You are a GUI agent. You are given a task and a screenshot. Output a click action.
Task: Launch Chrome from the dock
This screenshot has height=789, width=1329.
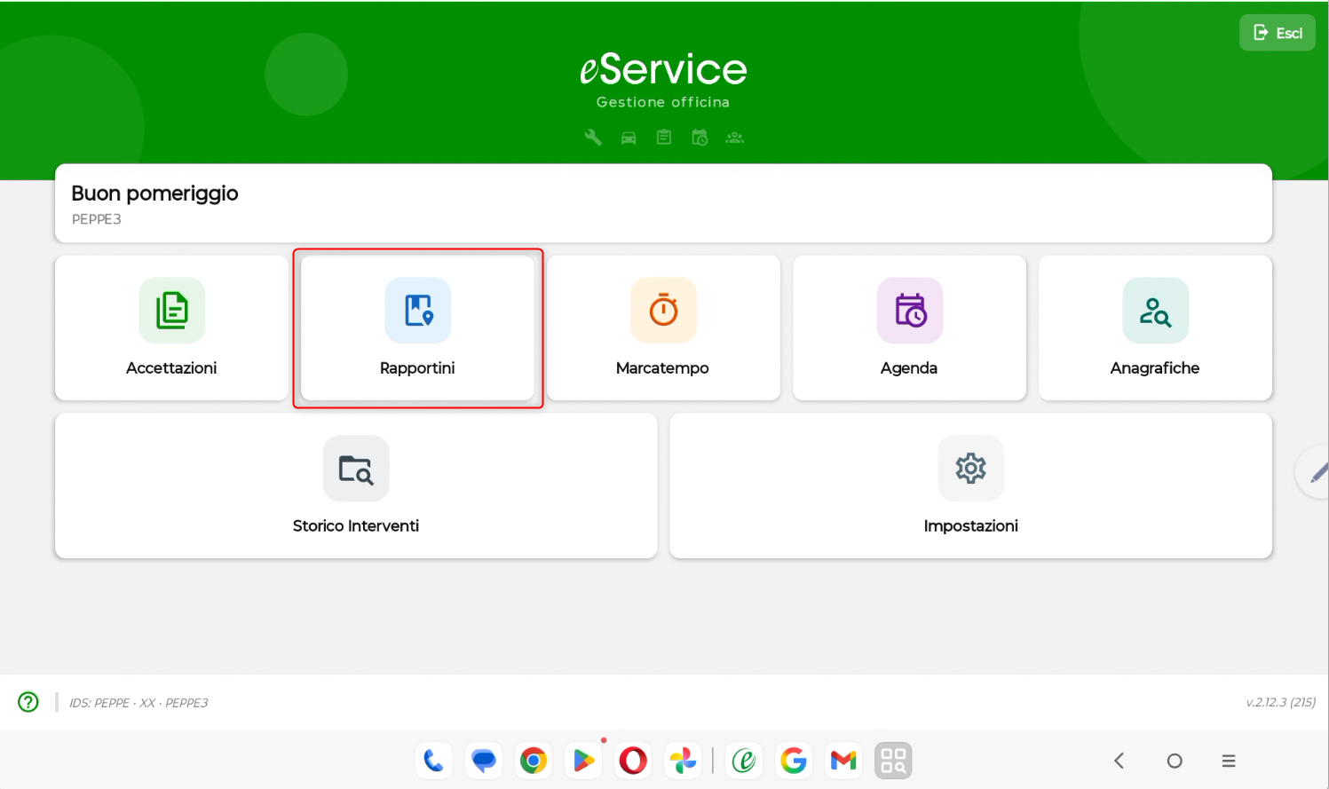tap(534, 761)
